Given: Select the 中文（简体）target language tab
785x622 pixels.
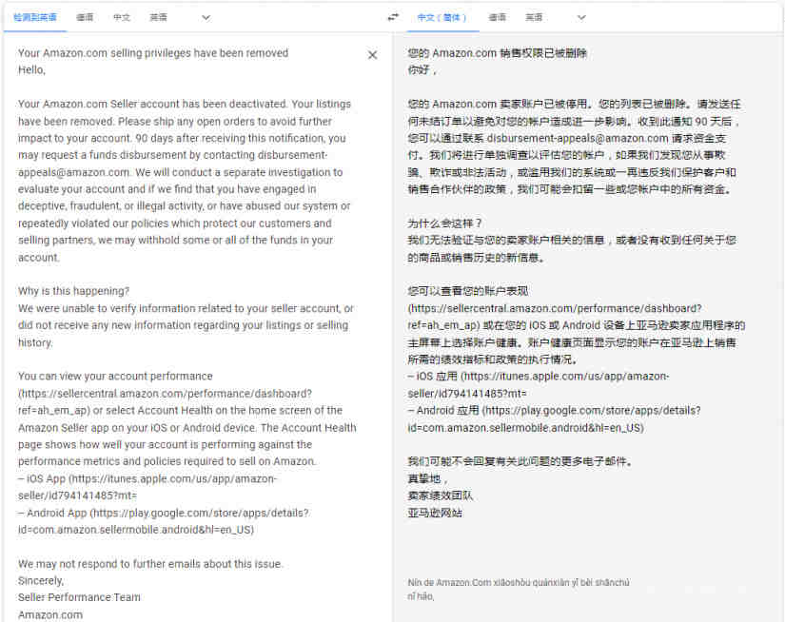Looking at the screenshot, I should click(x=442, y=17).
